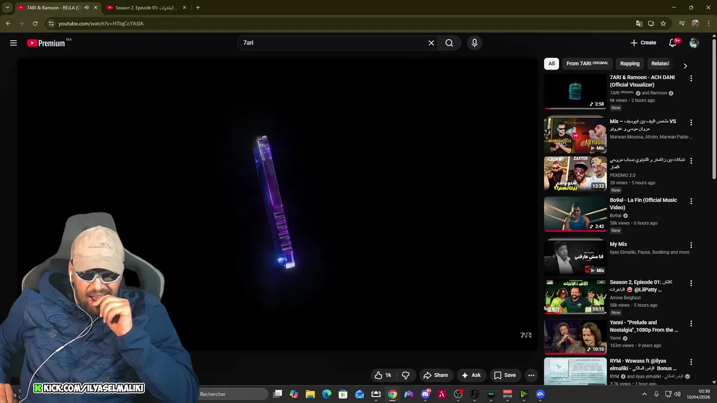Open options for ACH DANI video

tap(691, 79)
